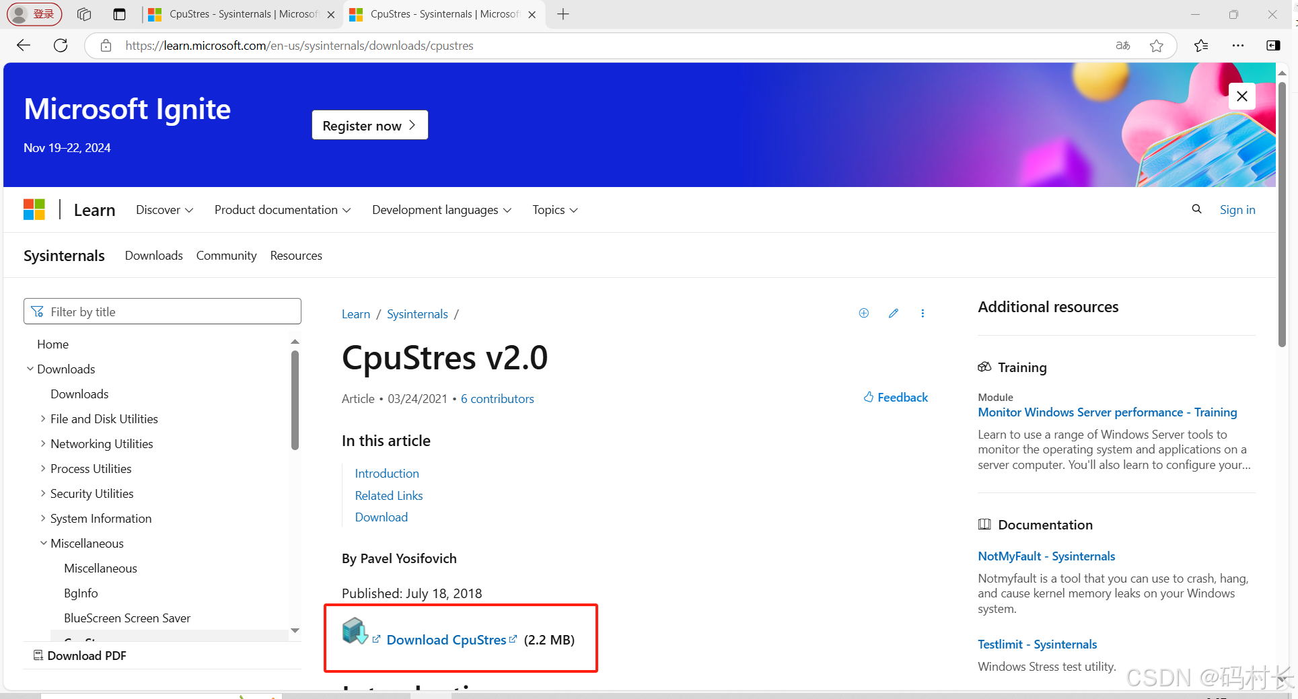Viewport: 1298px width, 699px height.
Task: Expand the Topics dropdown
Action: (x=555, y=210)
